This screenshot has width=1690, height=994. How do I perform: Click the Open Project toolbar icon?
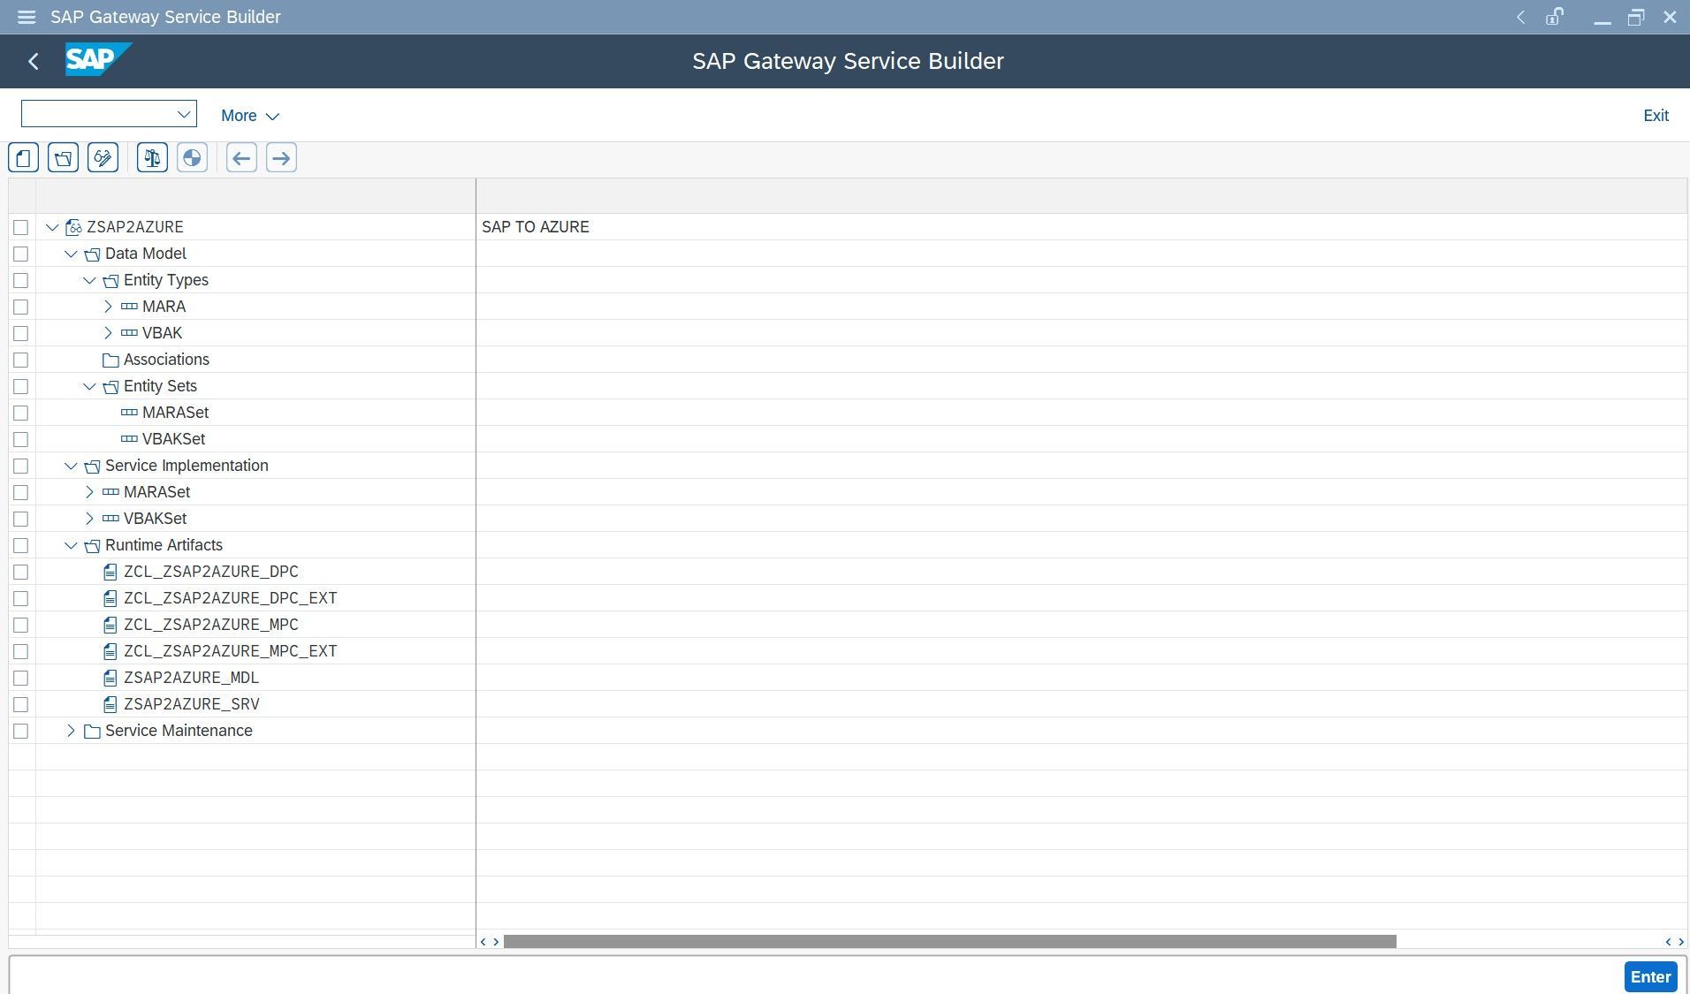tap(63, 158)
